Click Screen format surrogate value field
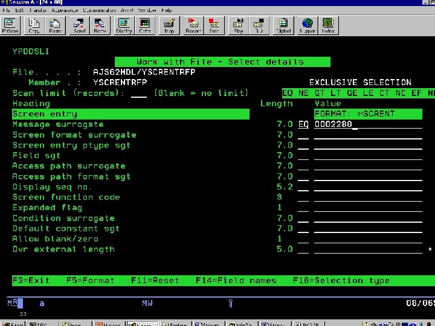 click(368, 135)
